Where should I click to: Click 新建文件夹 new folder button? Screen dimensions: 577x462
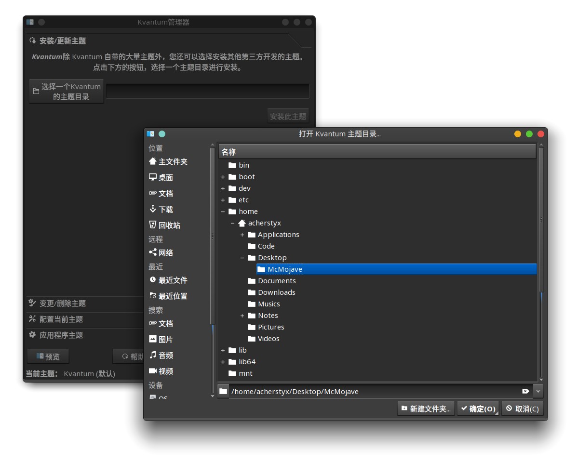(426, 409)
